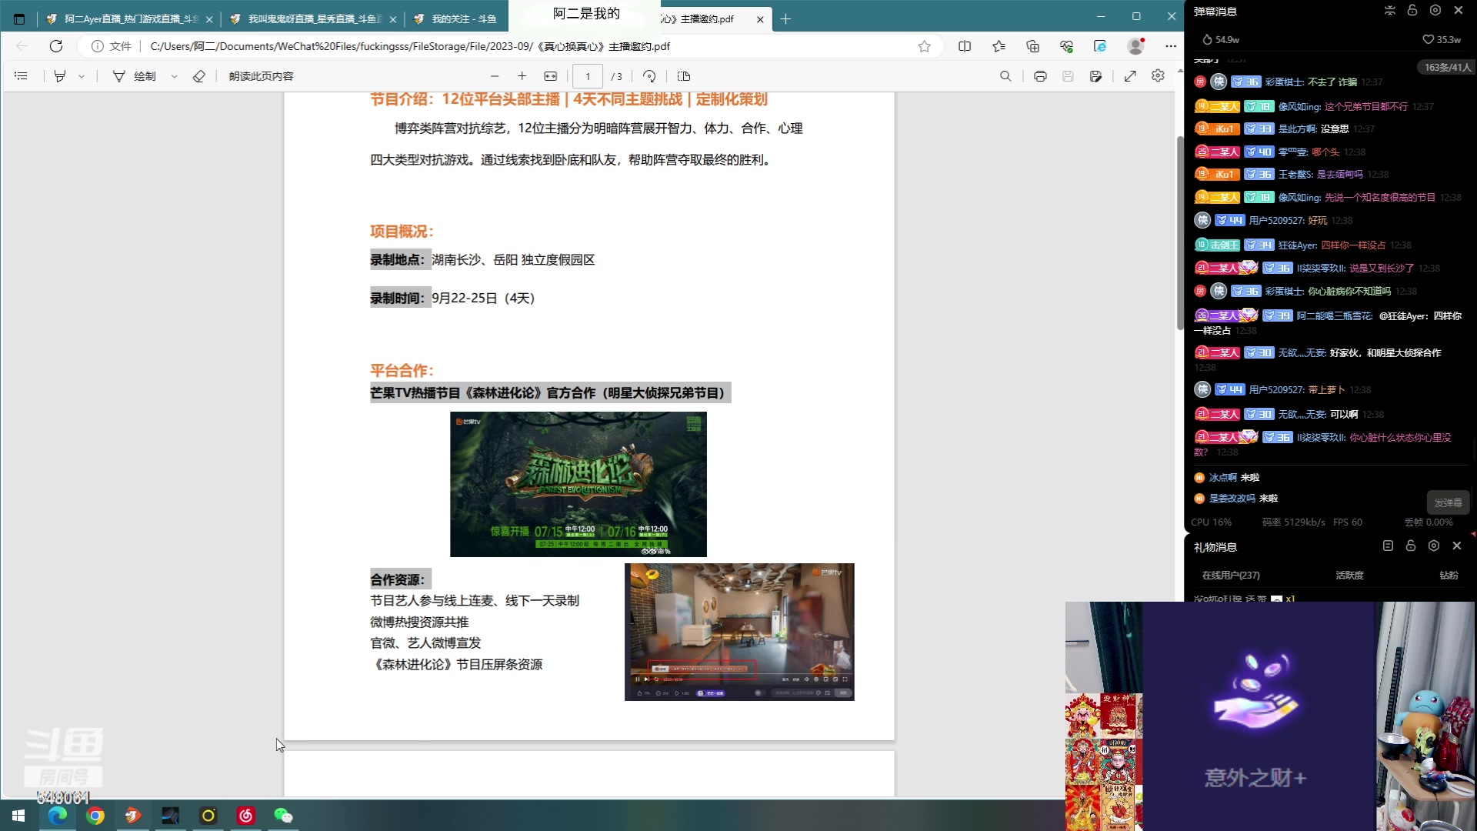The width and height of the screenshot is (1477, 831).
Task: Enter fullscreen mode for the PDF
Action: point(1130,76)
